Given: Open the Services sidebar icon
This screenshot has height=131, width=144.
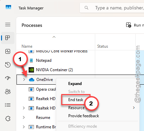Looking at the screenshot, I should (x=8, y=119).
